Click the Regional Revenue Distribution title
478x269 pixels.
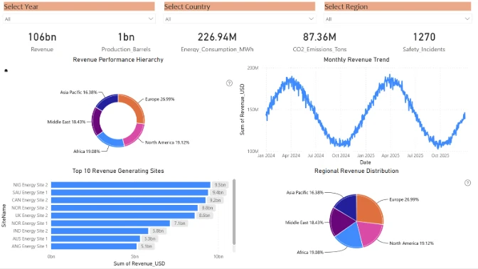[356, 171]
